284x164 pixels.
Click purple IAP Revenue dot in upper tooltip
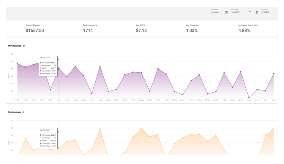(x=40, y=62)
